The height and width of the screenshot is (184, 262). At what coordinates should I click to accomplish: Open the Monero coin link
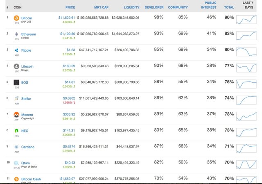click(27, 115)
